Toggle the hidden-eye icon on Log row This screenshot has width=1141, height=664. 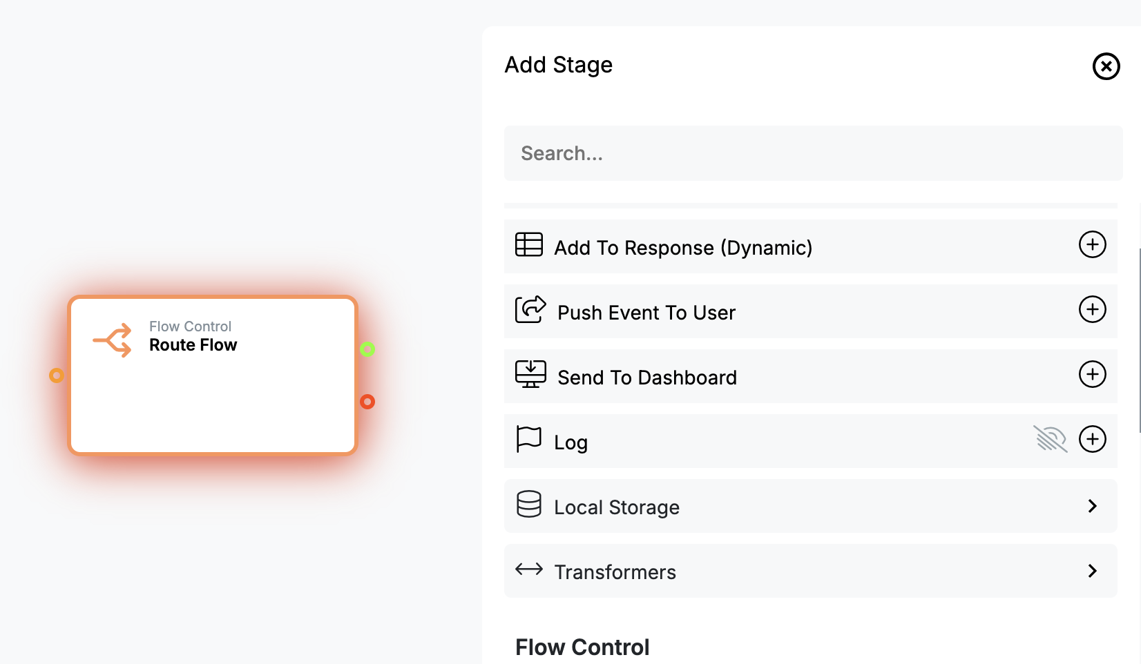[x=1051, y=439]
